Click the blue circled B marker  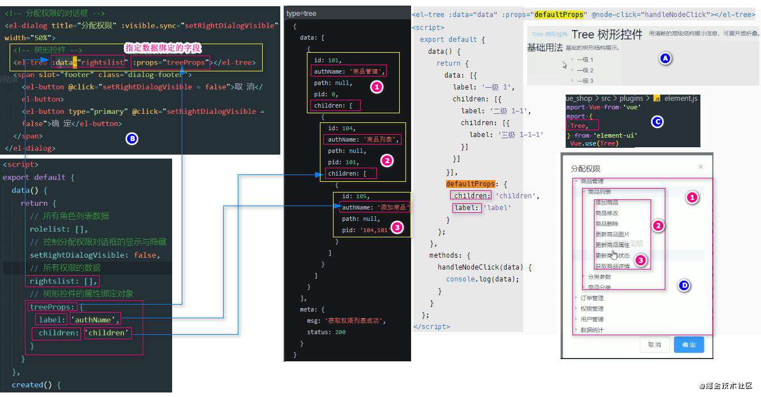point(131,138)
